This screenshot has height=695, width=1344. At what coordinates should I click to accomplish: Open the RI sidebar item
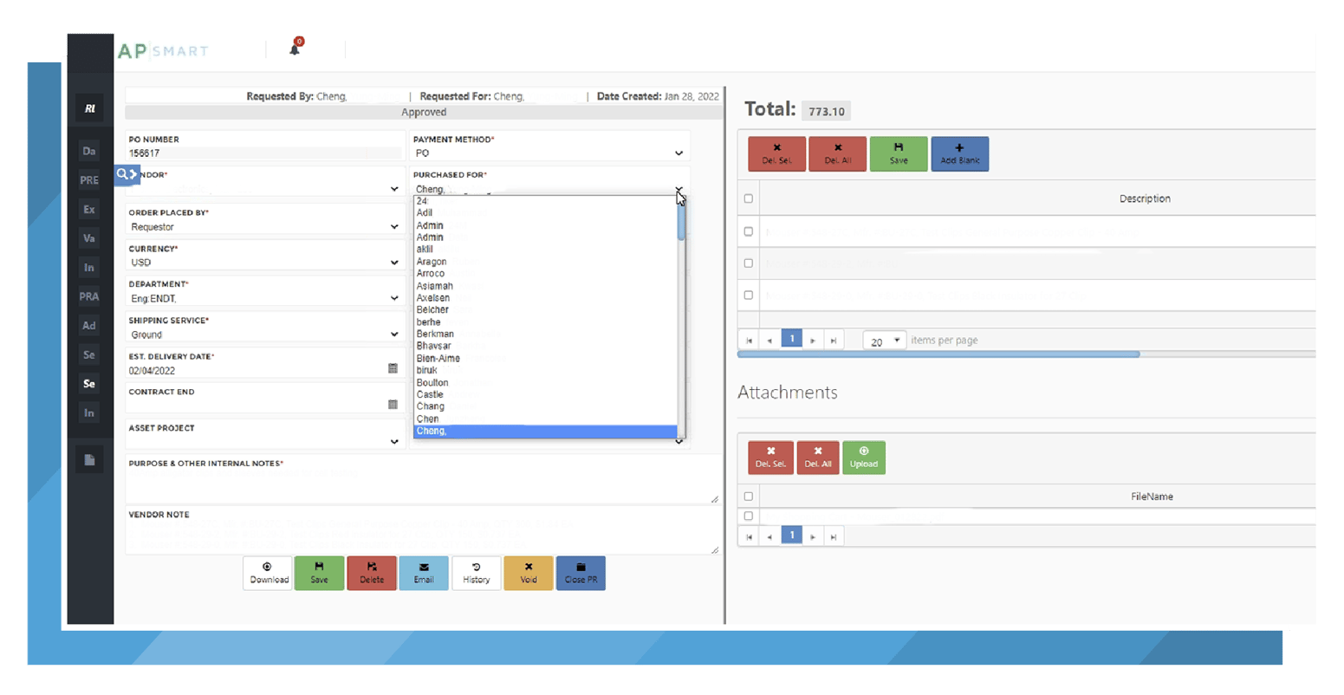[x=89, y=108]
